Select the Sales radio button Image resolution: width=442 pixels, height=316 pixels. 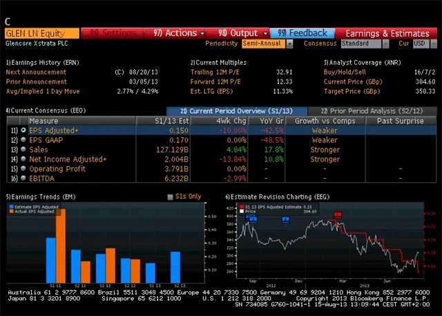coord(23,149)
